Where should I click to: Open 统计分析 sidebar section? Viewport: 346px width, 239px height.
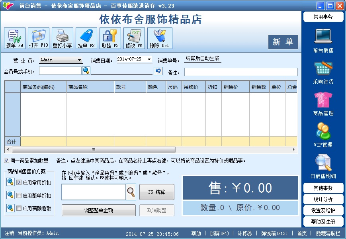323,199
